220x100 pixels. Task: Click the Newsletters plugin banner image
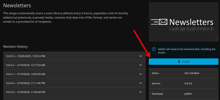point(183,22)
